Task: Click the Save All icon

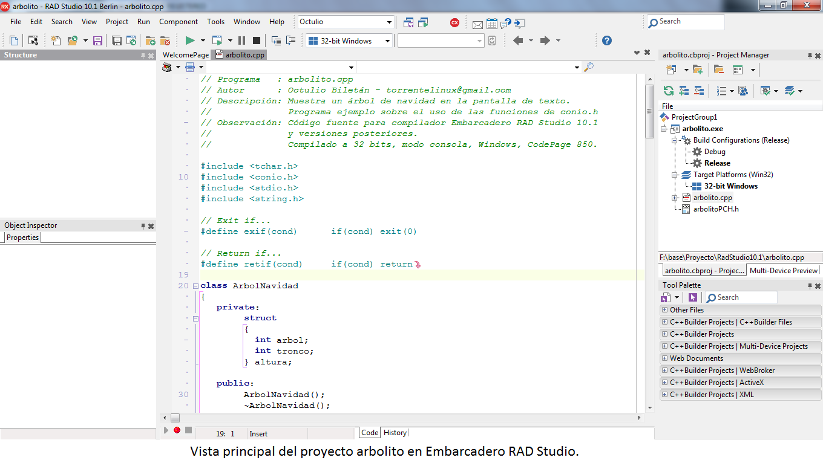Action: (x=117, y=40)
